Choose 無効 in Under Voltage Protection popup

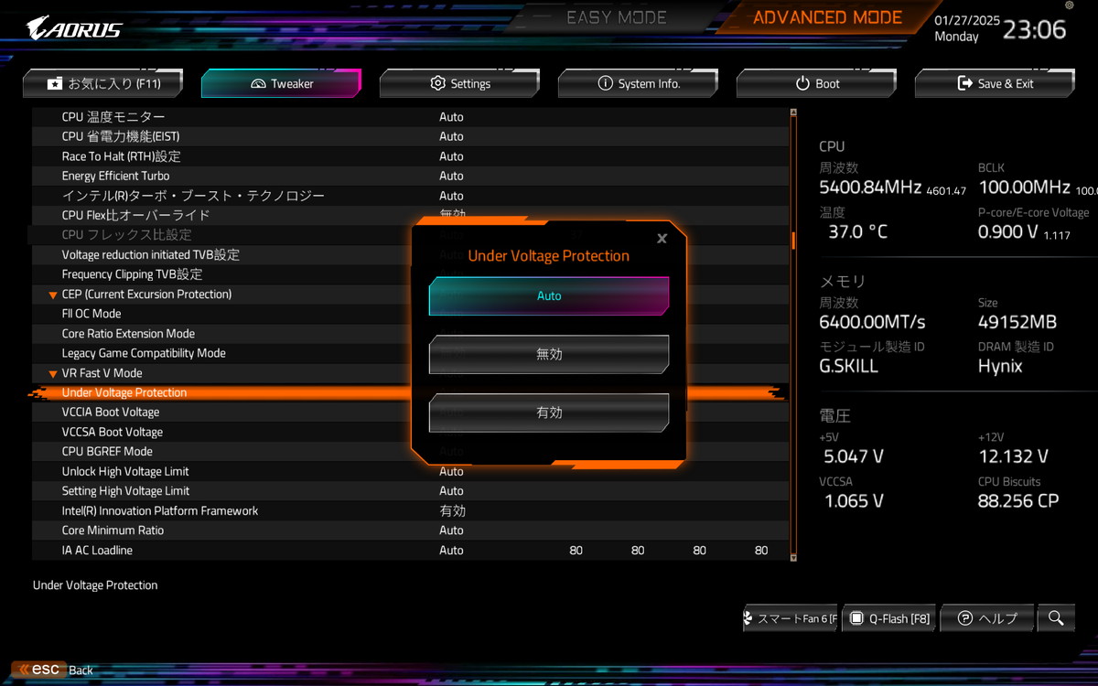pos(549,354)
